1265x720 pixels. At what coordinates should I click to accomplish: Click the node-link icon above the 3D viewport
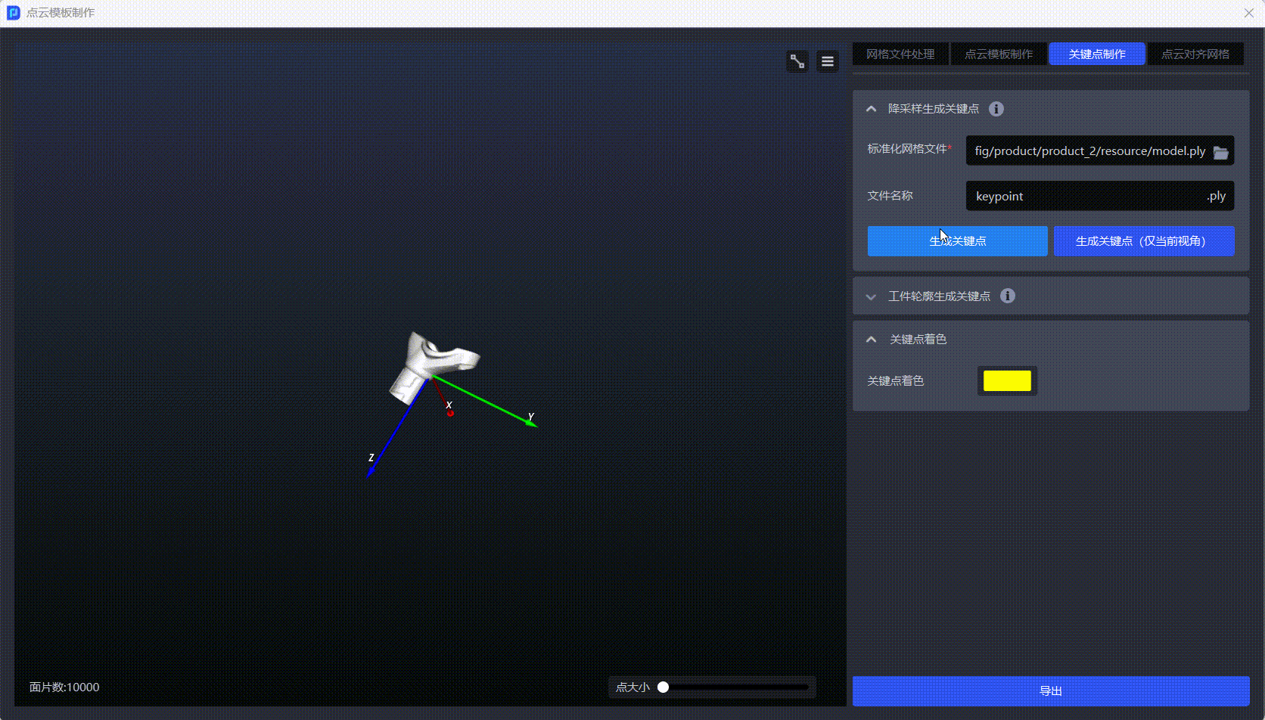pos(797,61)
